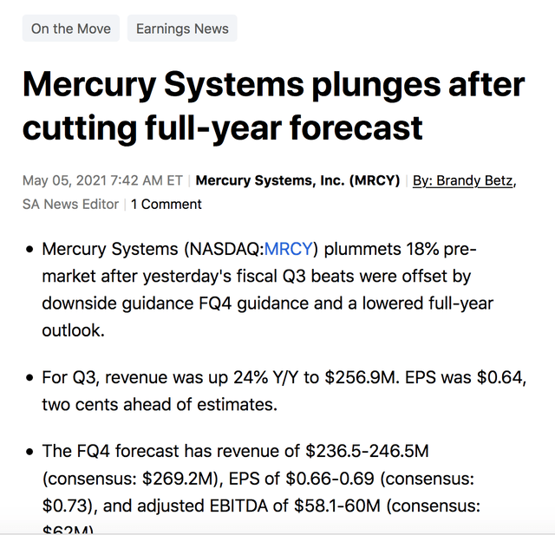Open author Brandy Betz profile link
This screenshot has height=535, width=555.
465,180
